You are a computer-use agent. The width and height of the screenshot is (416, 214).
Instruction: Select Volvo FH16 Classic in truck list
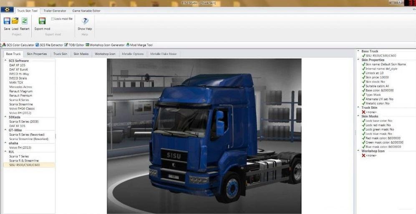click(x=21, y=108)
